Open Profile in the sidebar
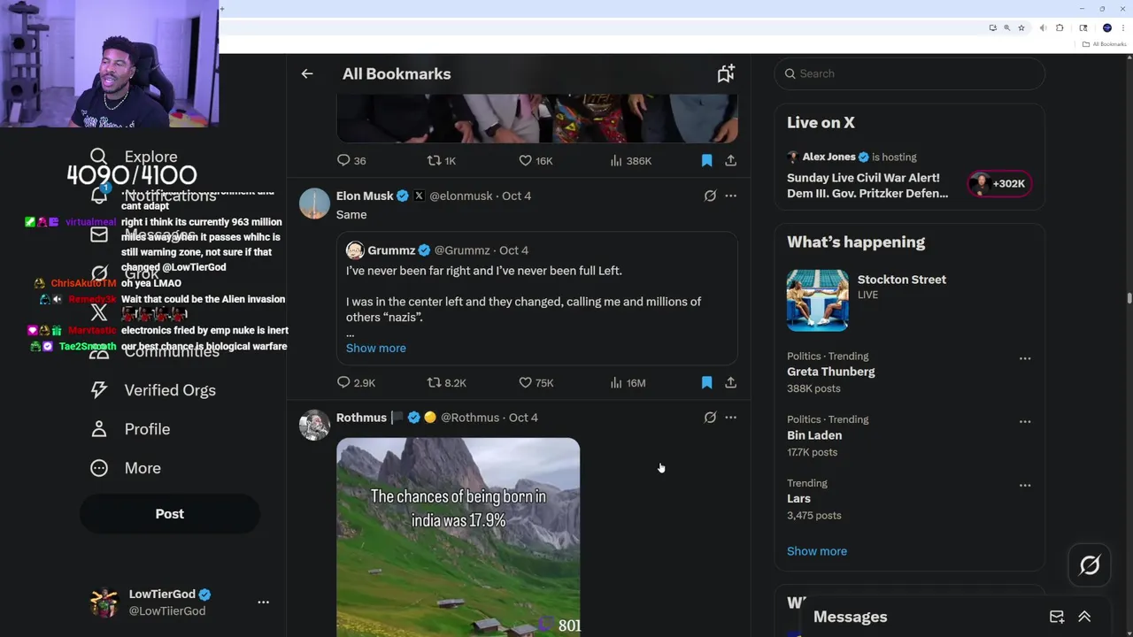The height and width of the screenshot is (637, 1133). [130, 429]
